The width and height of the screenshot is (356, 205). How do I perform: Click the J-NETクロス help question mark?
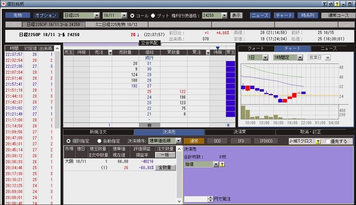(x=318, y=141)
